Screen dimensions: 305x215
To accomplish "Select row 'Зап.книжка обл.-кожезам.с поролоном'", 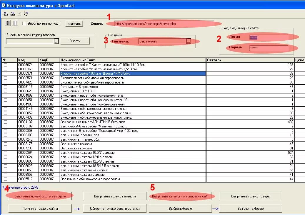I will (x=133, y=179).
